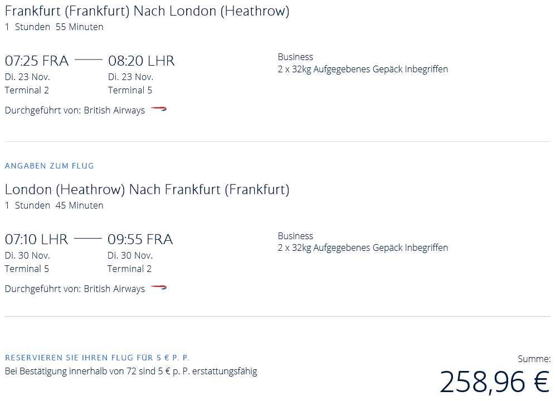Viewport: 555px width, 401px height.
Task: Click the British Airways logo on the outbound flight
Action: click(158, 110)
